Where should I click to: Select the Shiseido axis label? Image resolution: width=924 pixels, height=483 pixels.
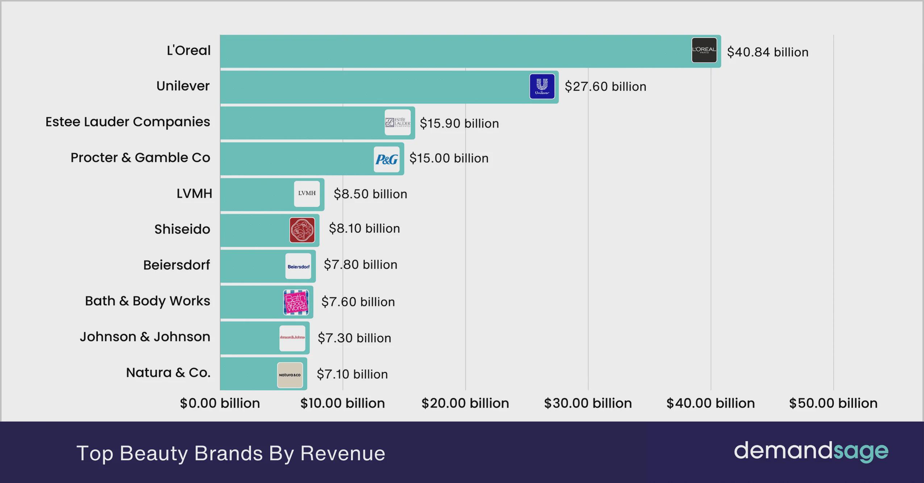click(182, 229)
